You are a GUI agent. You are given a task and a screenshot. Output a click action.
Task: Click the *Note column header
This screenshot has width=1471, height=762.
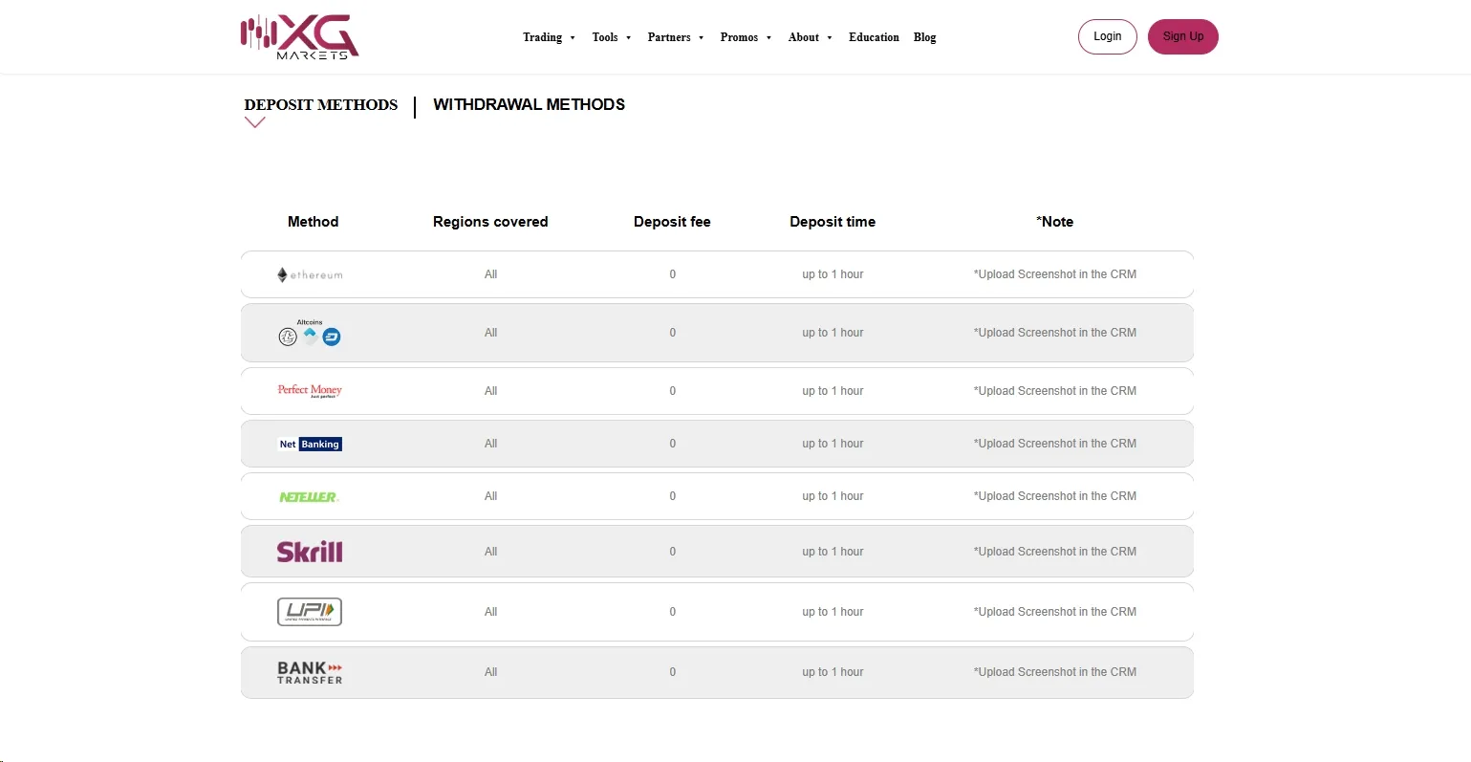tap(1055, 222)
